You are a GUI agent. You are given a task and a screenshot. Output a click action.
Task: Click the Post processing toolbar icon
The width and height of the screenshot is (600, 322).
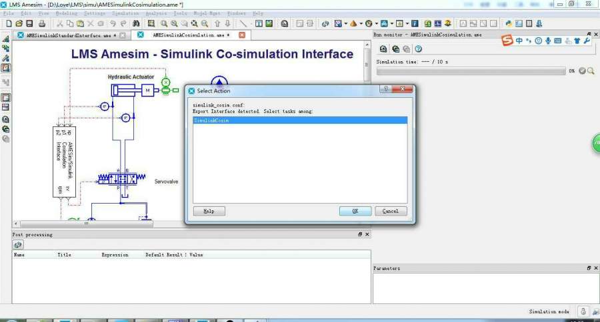pos(17,245)
